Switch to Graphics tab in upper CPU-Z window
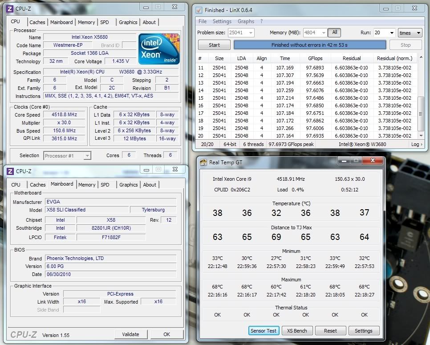Image resolution: width=430 pixels, height=345 pixels. [x=128, y=22]
